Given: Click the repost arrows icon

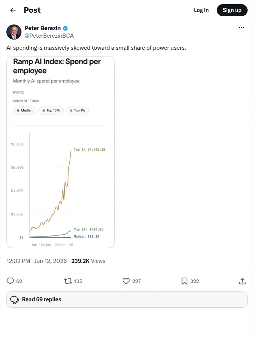Looking at the screenshot, I should point(68,281).
